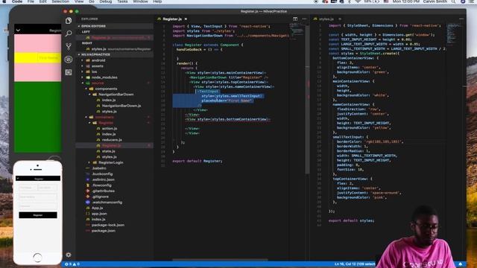The image size is (477, 268).
Task: Click the Ln 16, Col 12 status entry
Action: tap(355, 264)
